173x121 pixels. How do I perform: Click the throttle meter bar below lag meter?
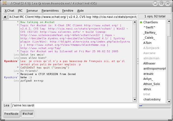(155, 108)
